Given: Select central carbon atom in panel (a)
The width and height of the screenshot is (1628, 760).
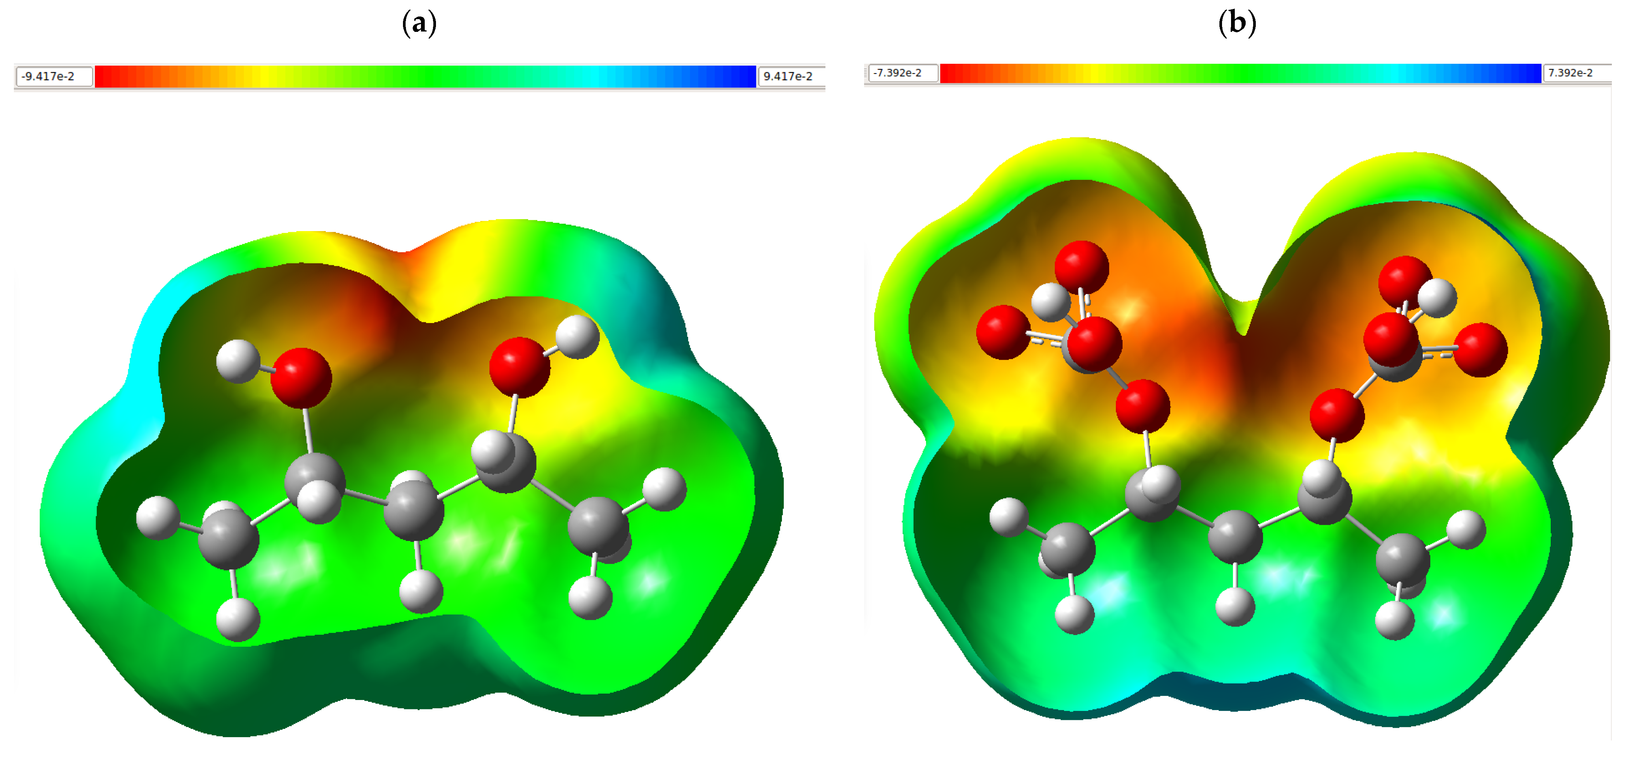Looking at the screenshot, I should (x=414, y=510).
